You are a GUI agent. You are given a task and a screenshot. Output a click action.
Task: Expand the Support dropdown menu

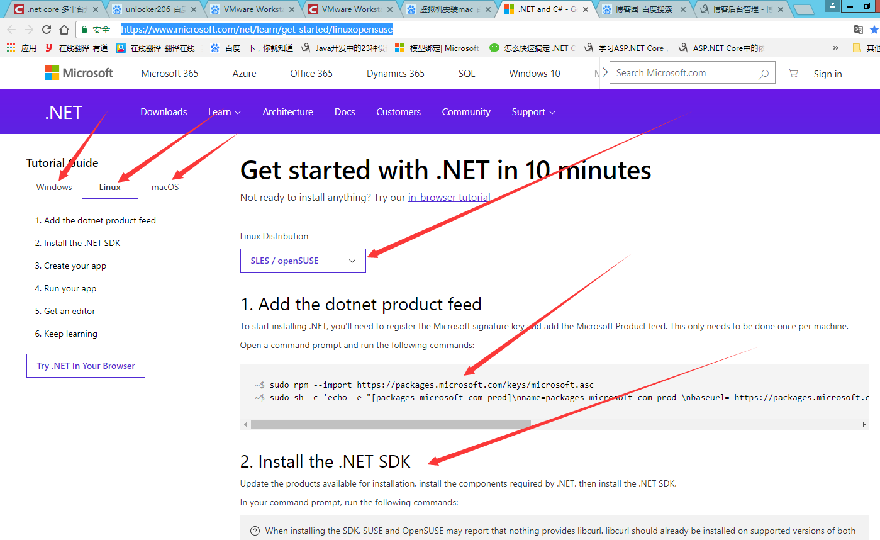pyautogui.click(x=533, y=112)
